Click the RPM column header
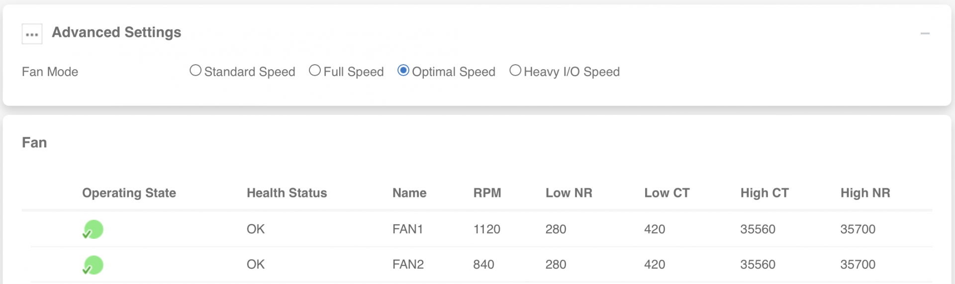This screenshot has width=955, height=284. tap(487, 193)
